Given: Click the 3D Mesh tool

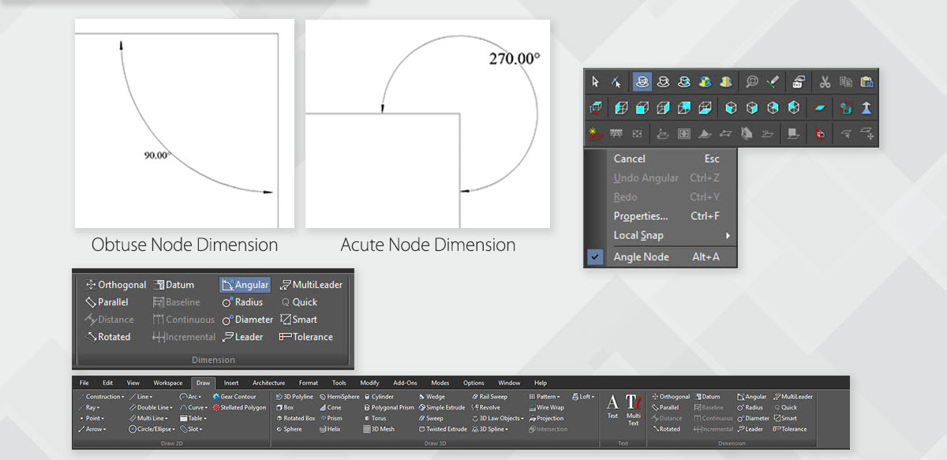Looking at the screenshot, I should click(x=379, y=429).
